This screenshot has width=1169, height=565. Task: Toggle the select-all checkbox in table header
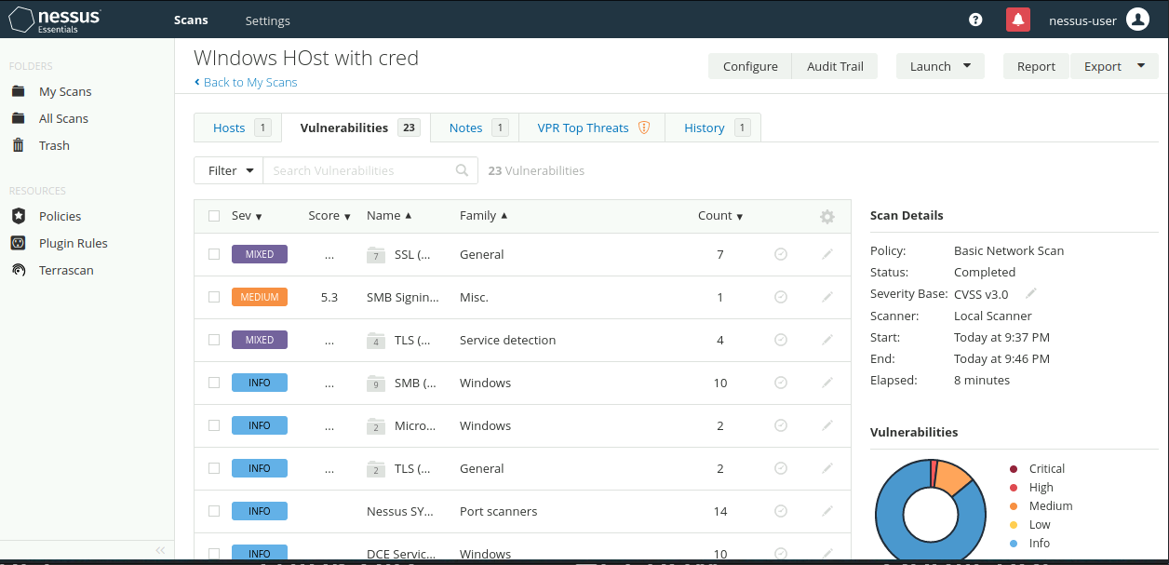pyautogui.click(x=214, y=216)
